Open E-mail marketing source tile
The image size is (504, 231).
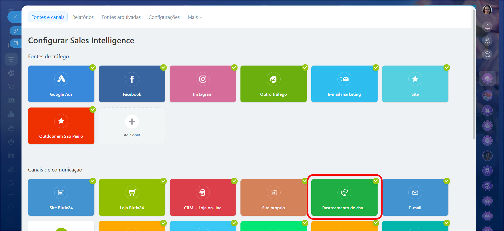[x=344, y=84]
